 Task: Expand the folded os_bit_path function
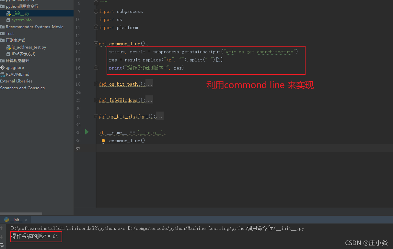pos(96,84)
